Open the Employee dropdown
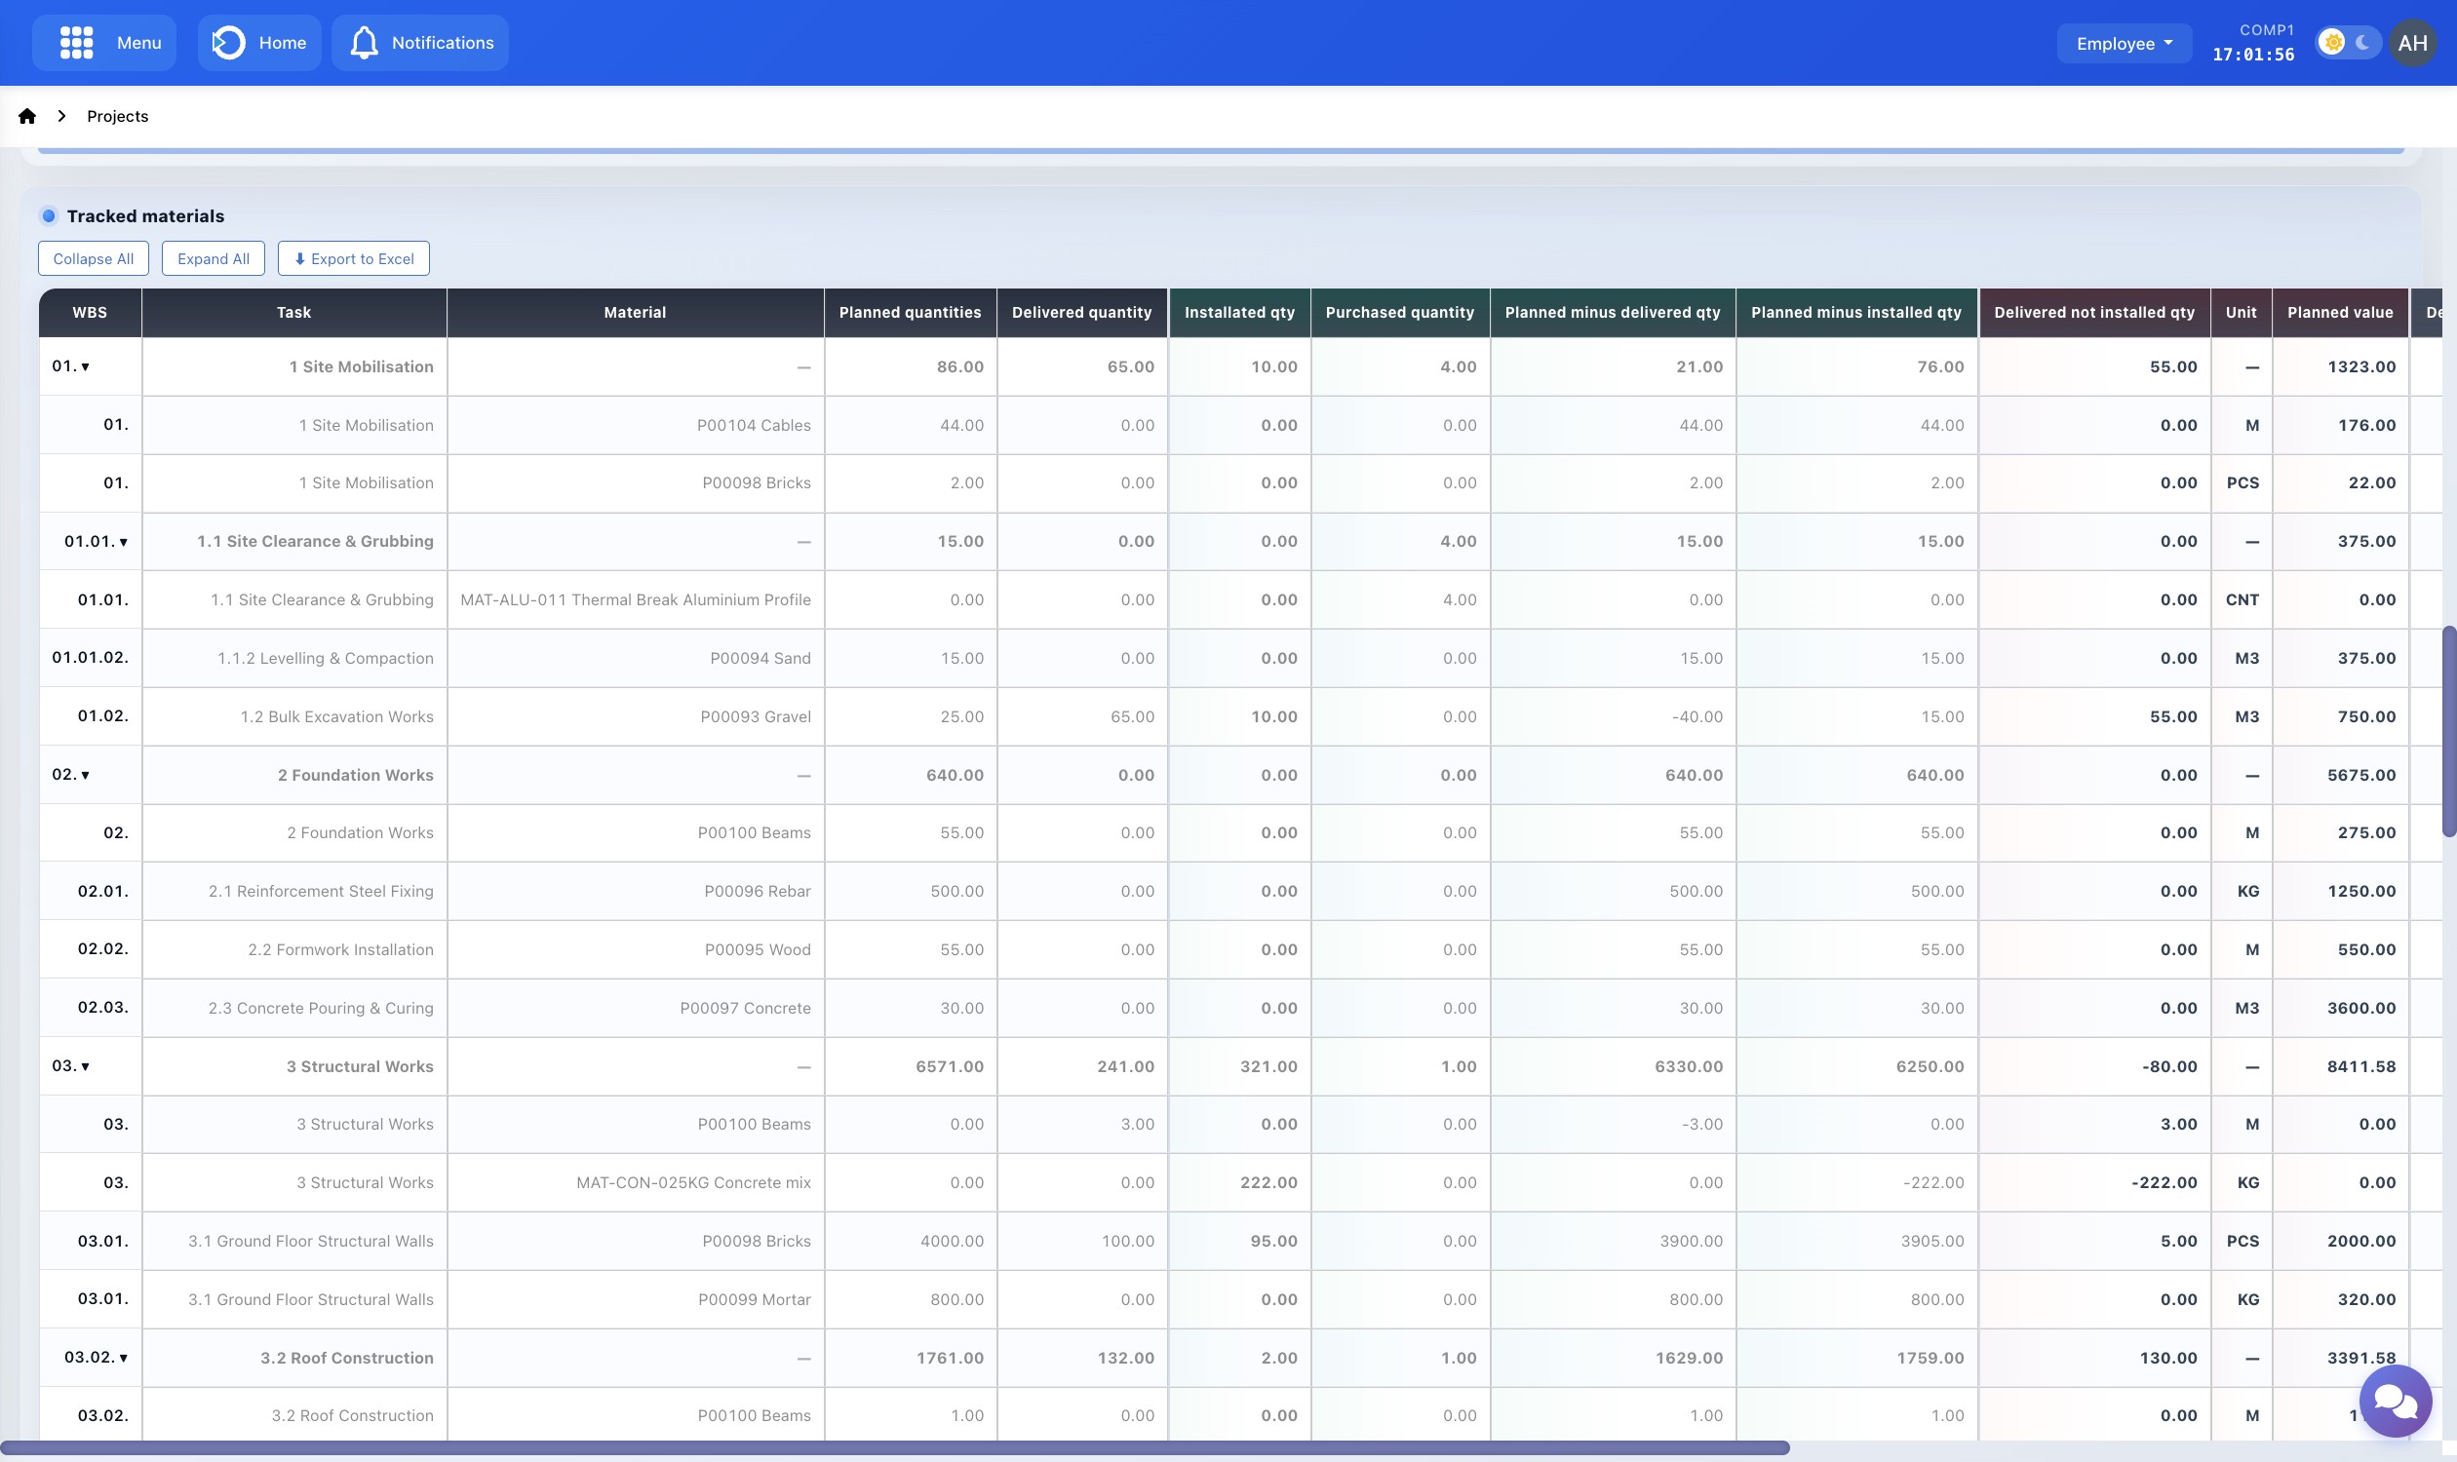The height and width of the screenshot is (1462, 2457). (2123, 43)
